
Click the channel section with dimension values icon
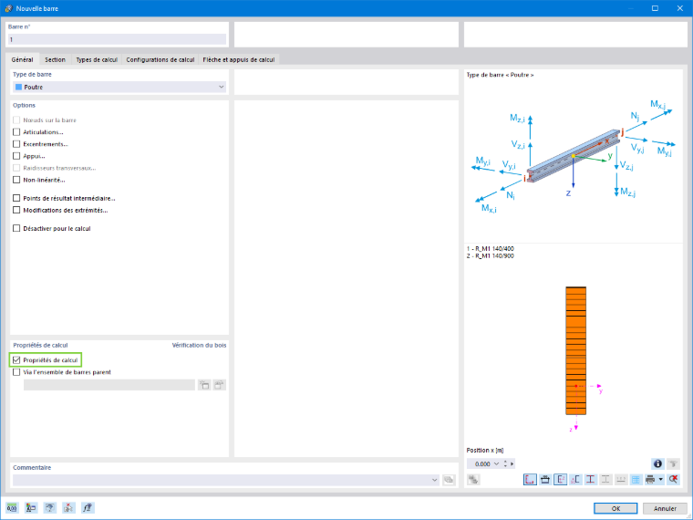click(x=575, y=479)
